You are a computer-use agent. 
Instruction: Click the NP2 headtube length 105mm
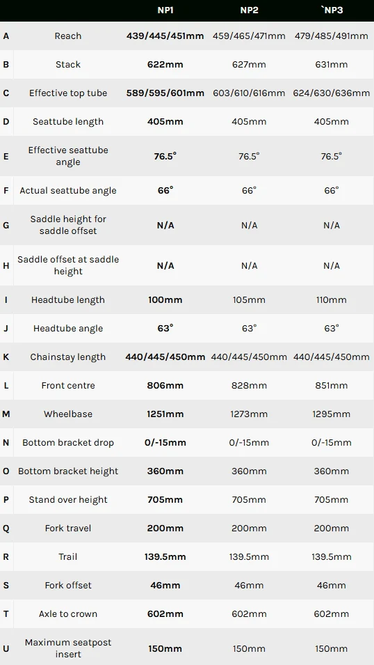(249, 300)
